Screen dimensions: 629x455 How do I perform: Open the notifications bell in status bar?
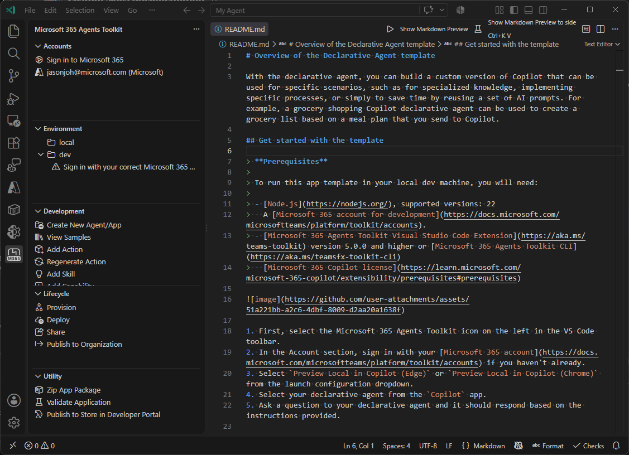coord(616,446)
